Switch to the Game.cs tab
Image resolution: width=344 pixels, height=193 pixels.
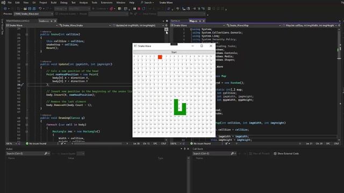(175, 21)
